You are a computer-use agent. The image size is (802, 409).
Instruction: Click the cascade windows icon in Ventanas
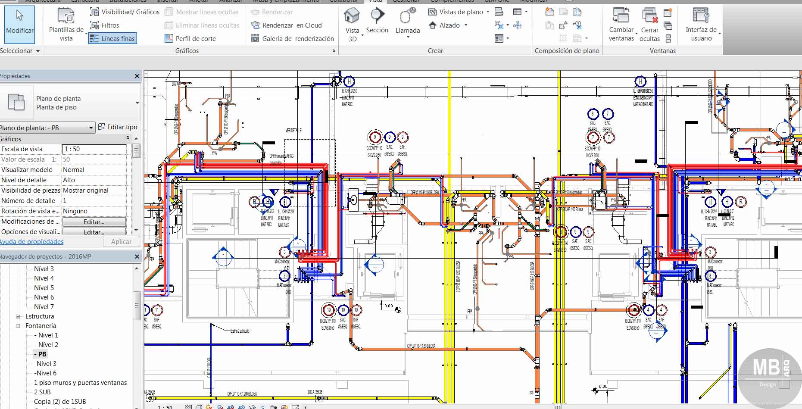pos(668,26)
